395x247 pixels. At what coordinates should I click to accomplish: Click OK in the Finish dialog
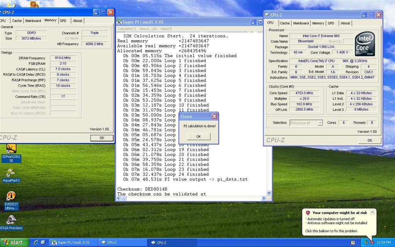tap(199, 136)
